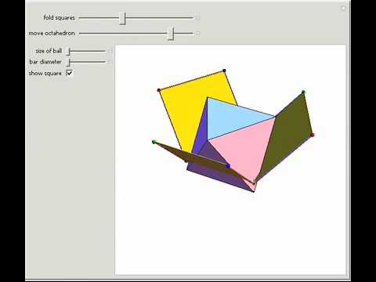Click the yellow square face
376x282 pixels.
point(188,104)
